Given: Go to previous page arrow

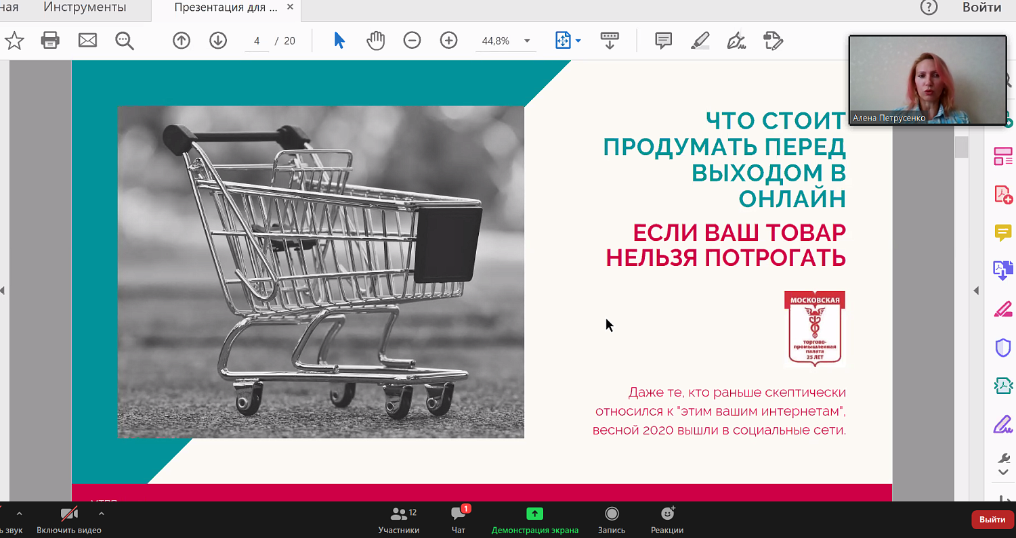Looking at the screenshot, I should [x=182, y=41].
